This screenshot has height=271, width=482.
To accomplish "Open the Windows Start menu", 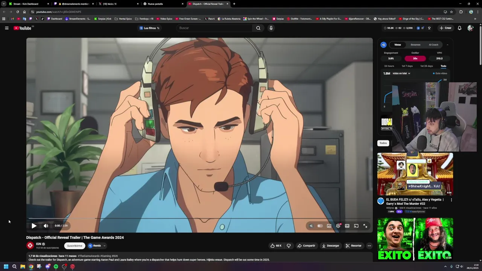I will point(6,266).
